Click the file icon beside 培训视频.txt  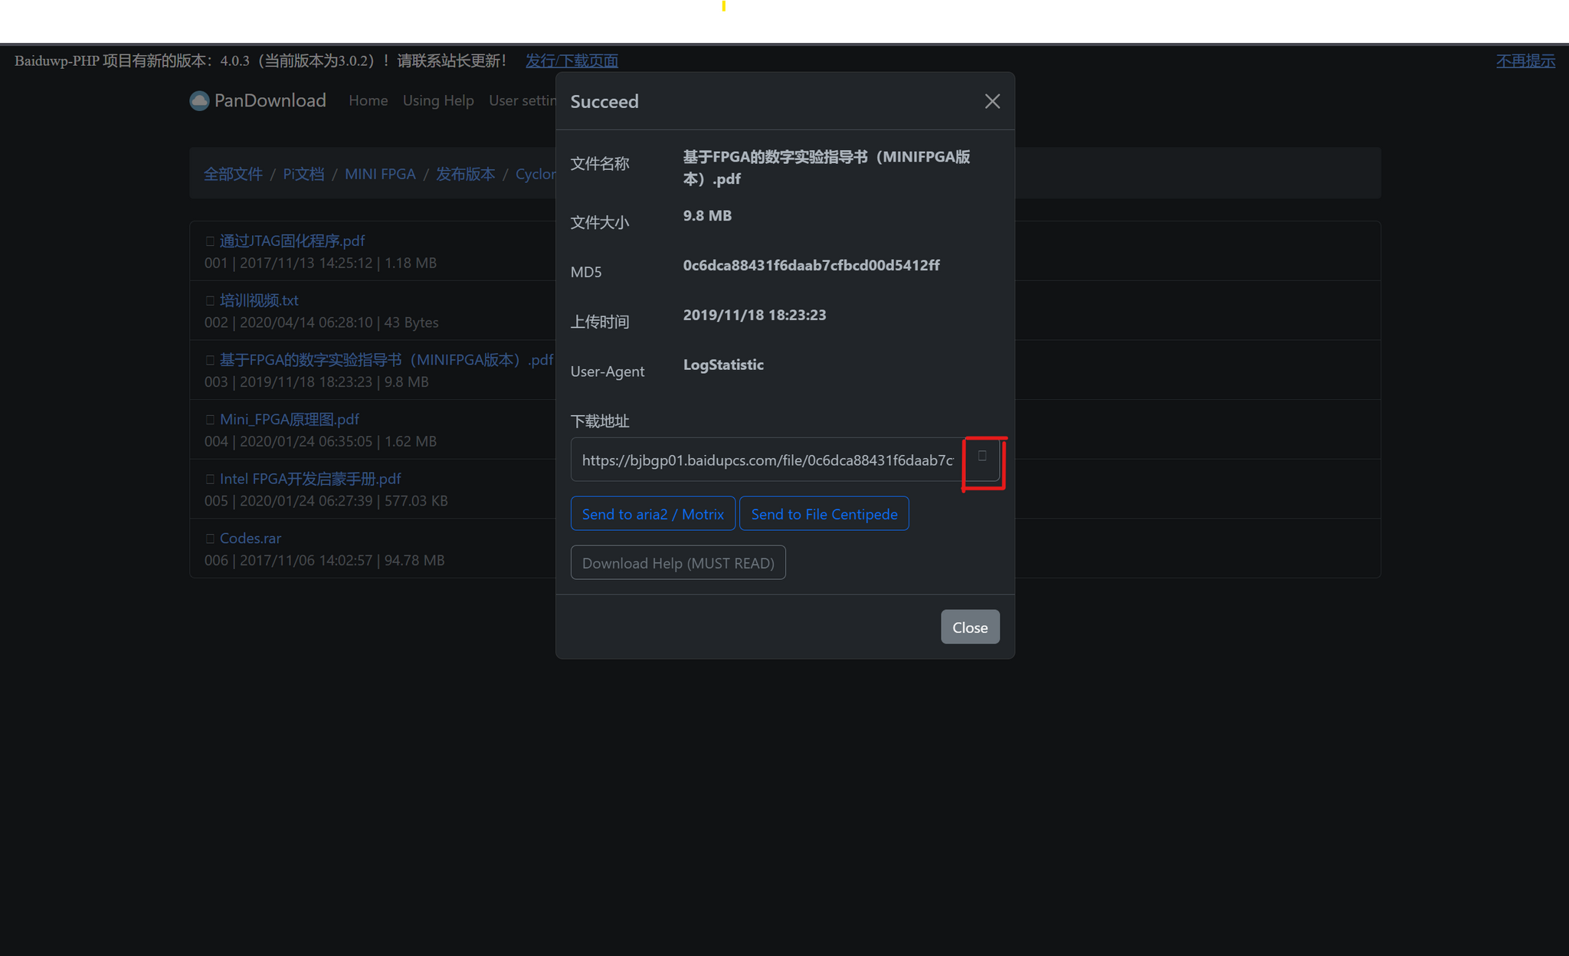[210, 301]
